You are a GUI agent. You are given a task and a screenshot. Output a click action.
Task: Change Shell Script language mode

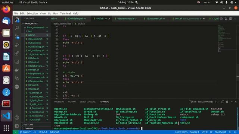coord(220,132)
